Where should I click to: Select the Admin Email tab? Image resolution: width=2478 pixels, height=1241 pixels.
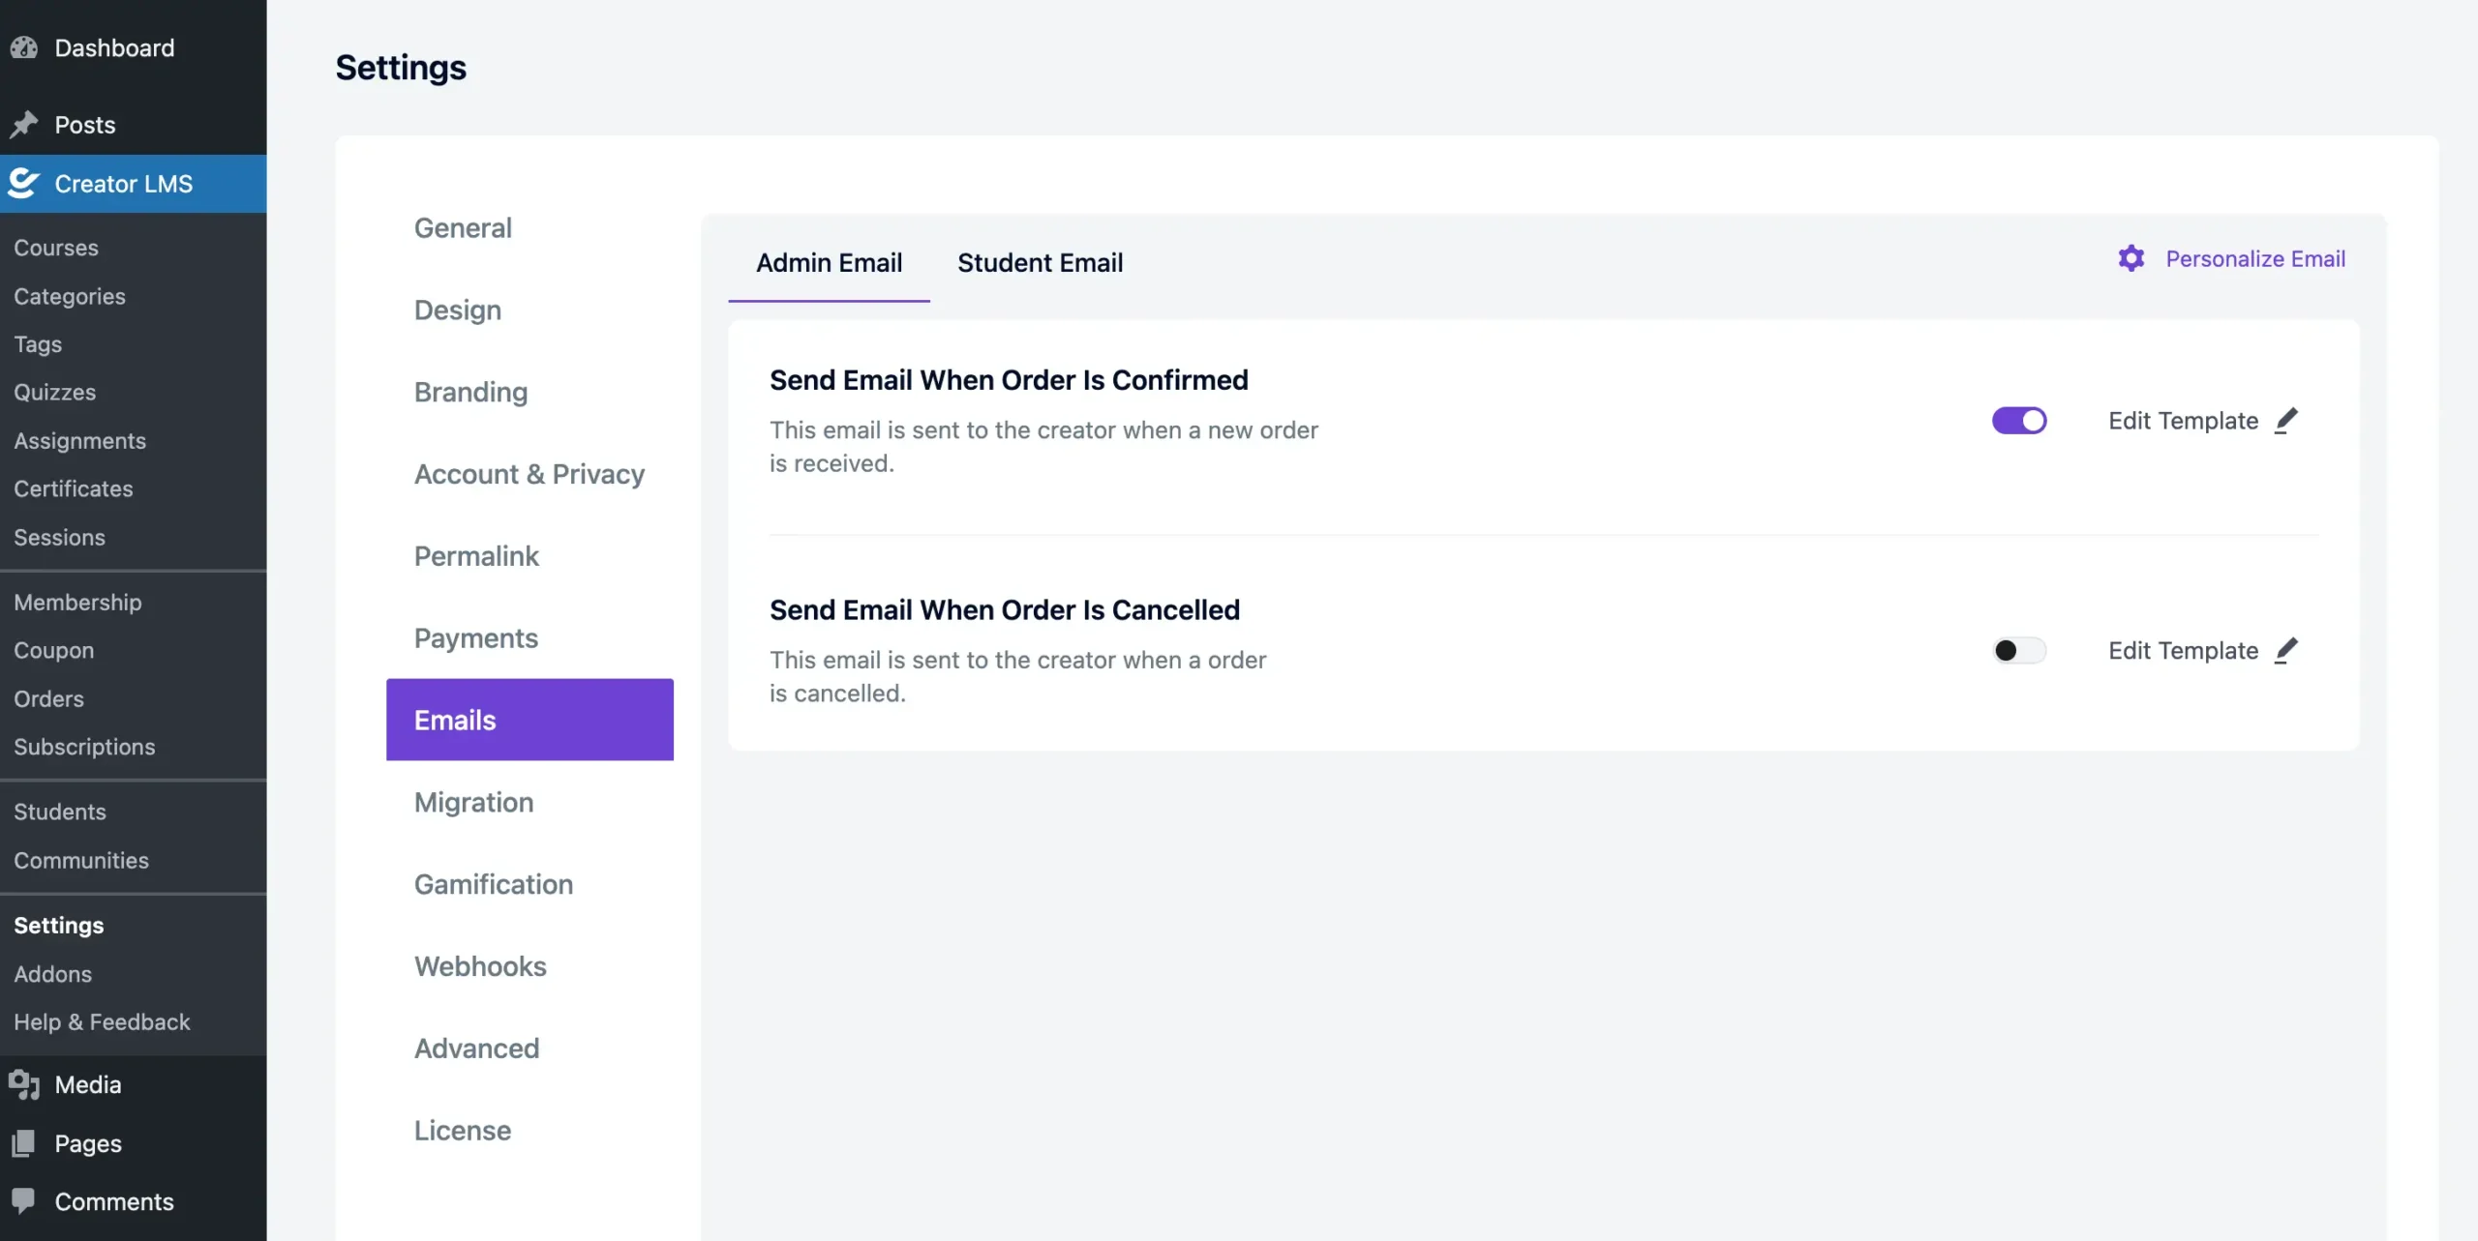(829, 262)
